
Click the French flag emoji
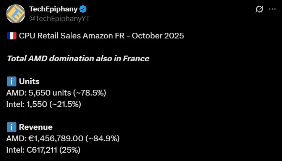pyautogui.click(x=11, y=36)
